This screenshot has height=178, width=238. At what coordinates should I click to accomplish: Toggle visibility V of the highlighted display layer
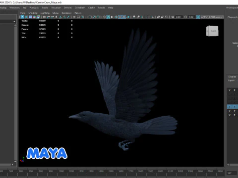(230, 107)
